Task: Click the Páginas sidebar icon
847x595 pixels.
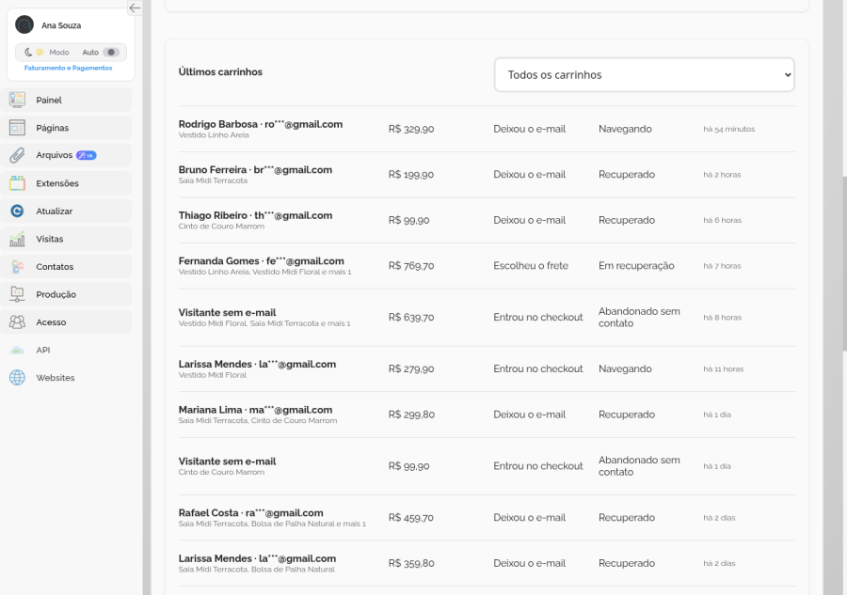Action: point(17,127)
